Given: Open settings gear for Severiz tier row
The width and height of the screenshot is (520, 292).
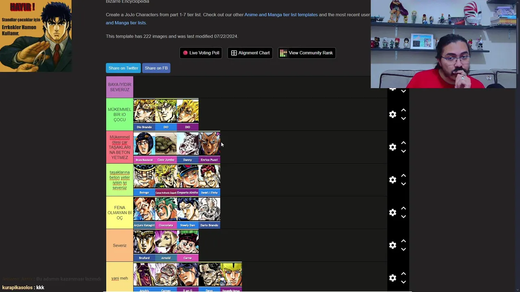Looking at the screenshot, I should click(x=392, y=245).
